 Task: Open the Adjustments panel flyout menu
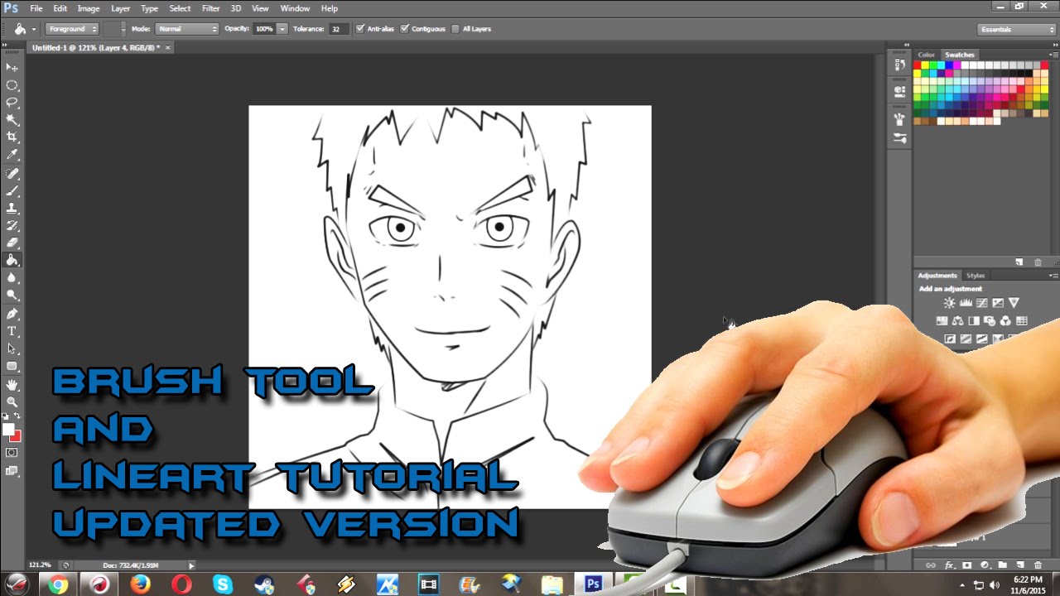1053,276
